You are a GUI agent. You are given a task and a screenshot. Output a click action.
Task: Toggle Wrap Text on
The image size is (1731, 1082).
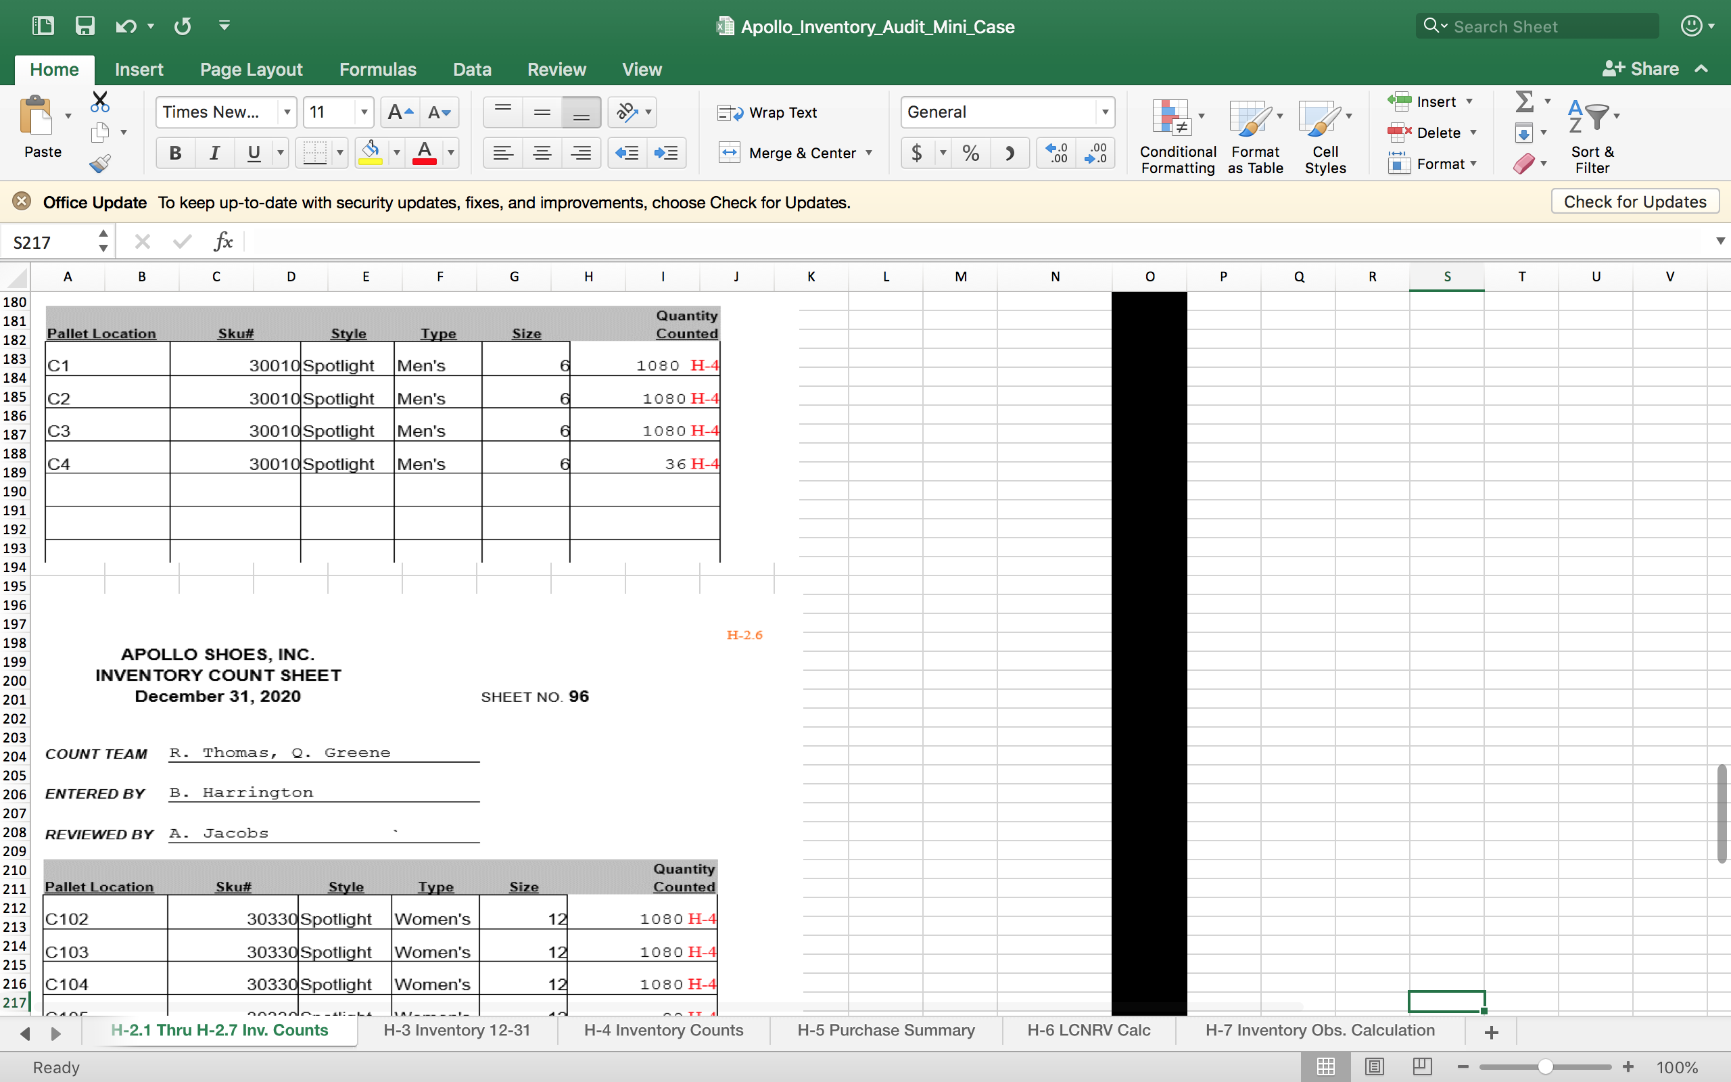pos(767,112)
